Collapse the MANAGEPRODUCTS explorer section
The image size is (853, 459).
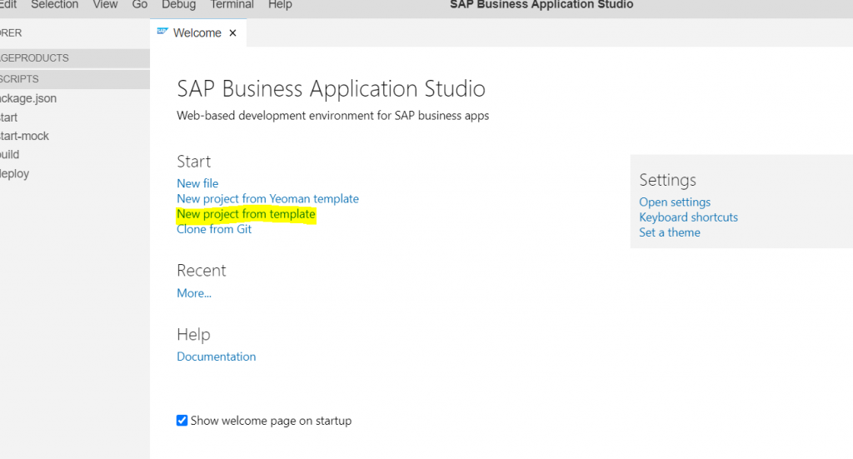tap(74, 58)
